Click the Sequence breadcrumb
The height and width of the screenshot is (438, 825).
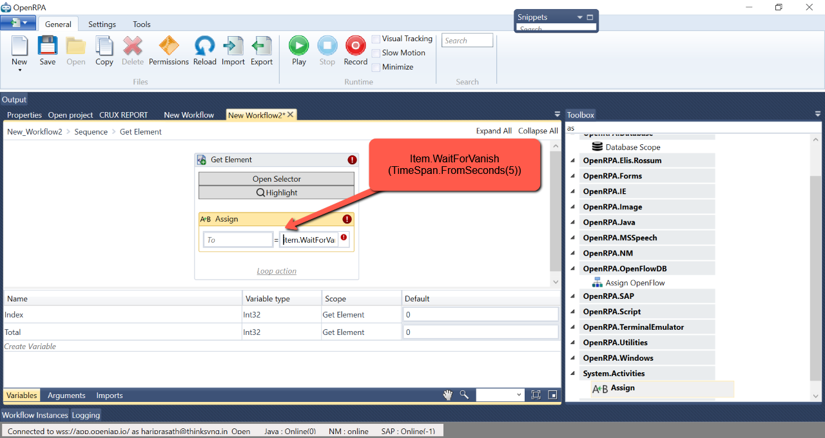pyautogui.click(x=90, y=131)
